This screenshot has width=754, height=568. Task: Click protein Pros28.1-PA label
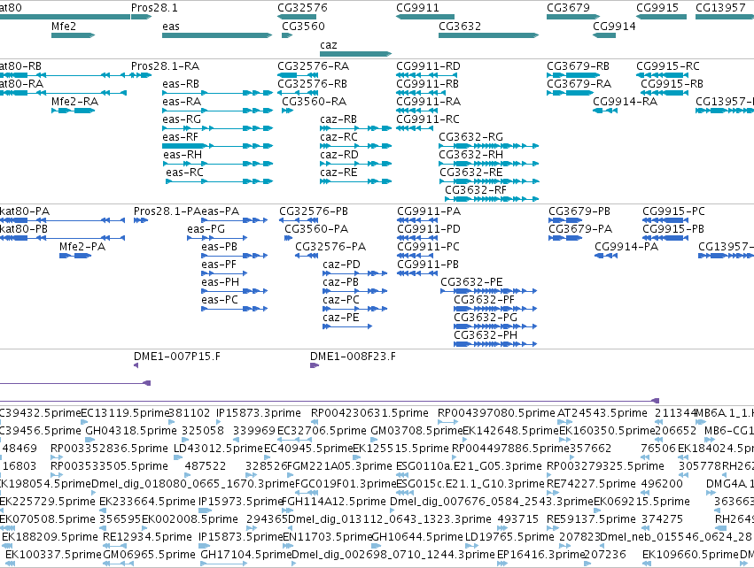[167, 211]
